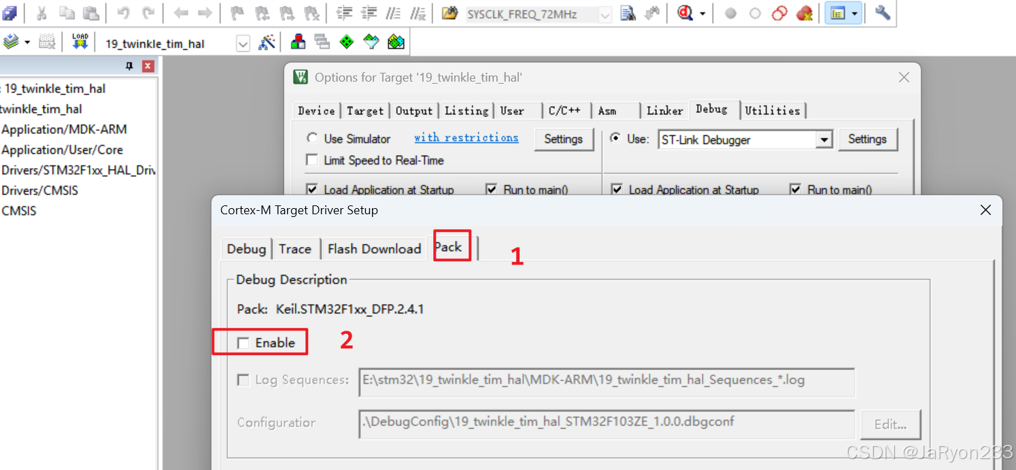The width and height of the screenshot is (1016, 470).
Task: Click the Paste clipboard icon
Action: (x=90, y=13)
